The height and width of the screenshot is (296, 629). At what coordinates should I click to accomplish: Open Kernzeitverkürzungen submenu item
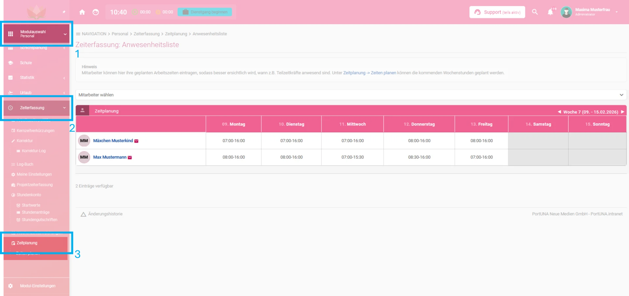point(35,130)
